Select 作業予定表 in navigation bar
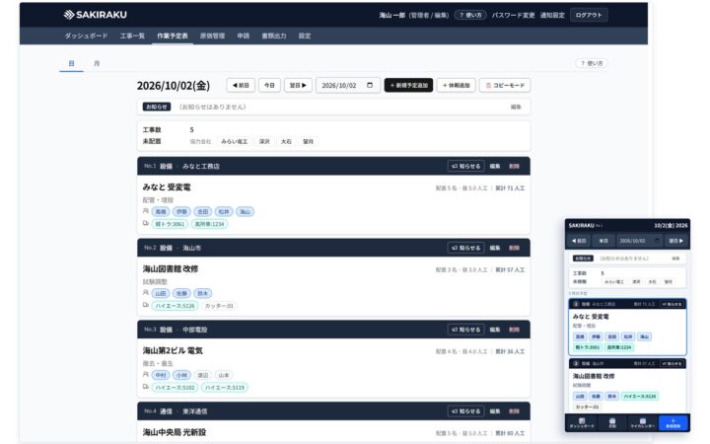 pos(172,36)
